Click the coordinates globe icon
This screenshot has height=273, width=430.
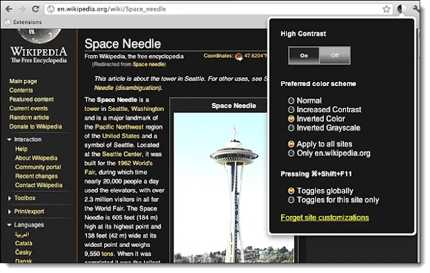tap(239, 56)
